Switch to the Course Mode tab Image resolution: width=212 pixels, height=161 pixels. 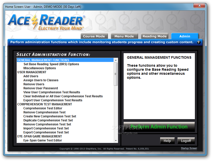click(x=94, y=36)
